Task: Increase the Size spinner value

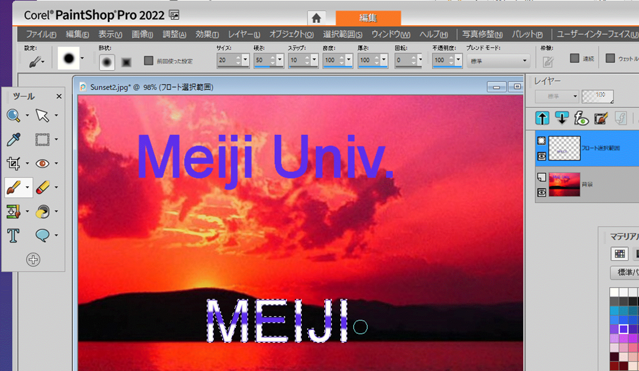Action: click(x=238, y=57)
